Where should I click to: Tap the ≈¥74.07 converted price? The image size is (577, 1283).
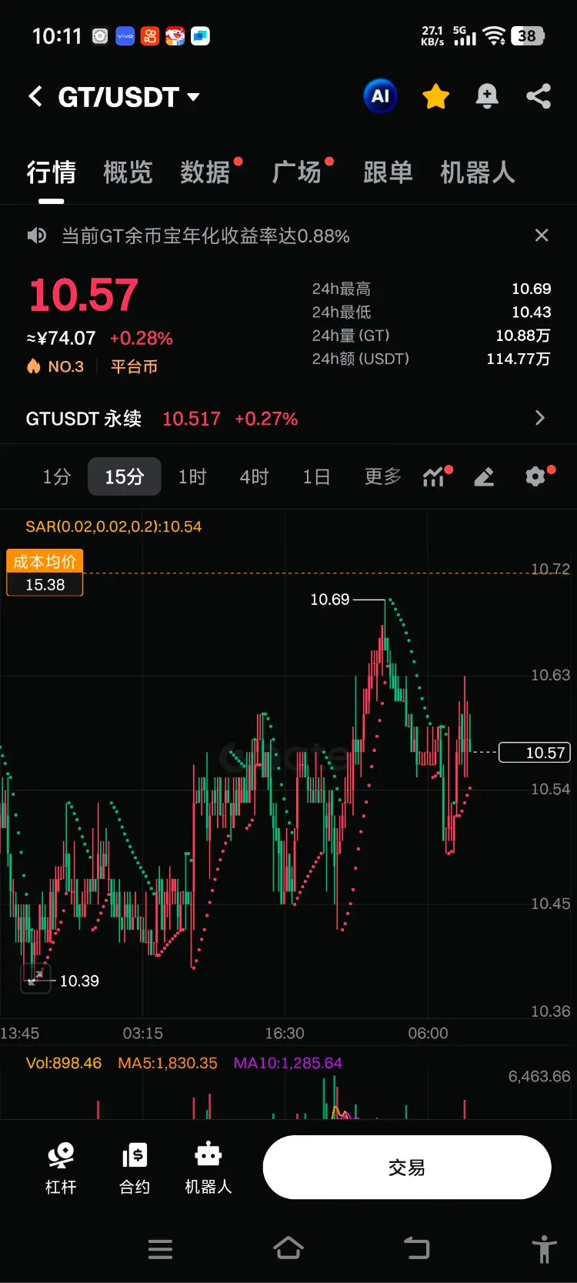point(61,338)
